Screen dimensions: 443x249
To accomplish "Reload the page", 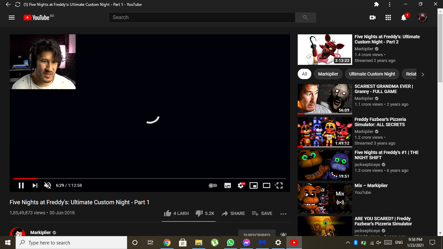I will click(x=18, y=5).
